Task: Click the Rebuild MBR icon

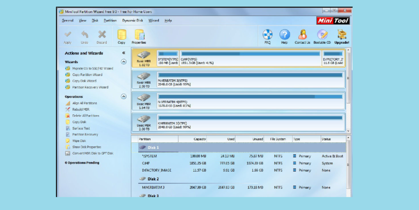Action: tap(68, 109)
